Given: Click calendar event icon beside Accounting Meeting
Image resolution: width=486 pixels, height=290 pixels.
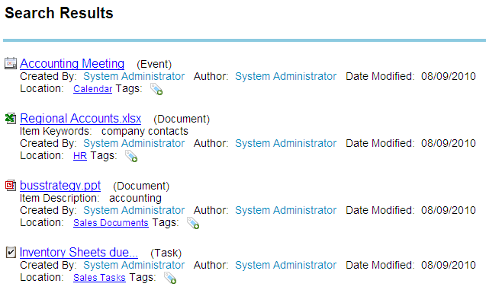Looking at the screenshot, I should coord(11,63).
